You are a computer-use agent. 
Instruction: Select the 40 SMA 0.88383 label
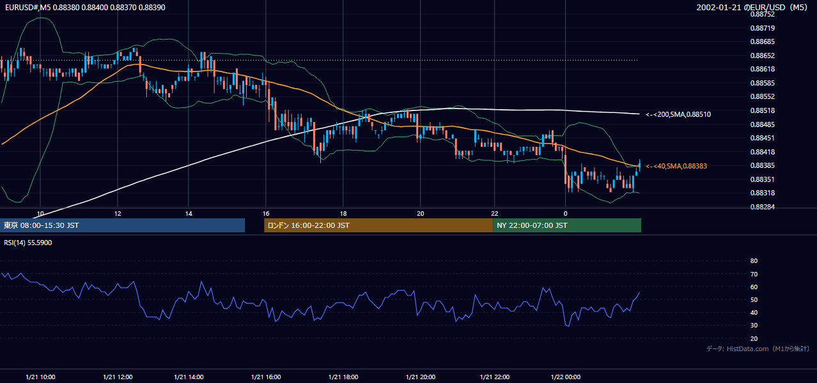coord(676,166)
